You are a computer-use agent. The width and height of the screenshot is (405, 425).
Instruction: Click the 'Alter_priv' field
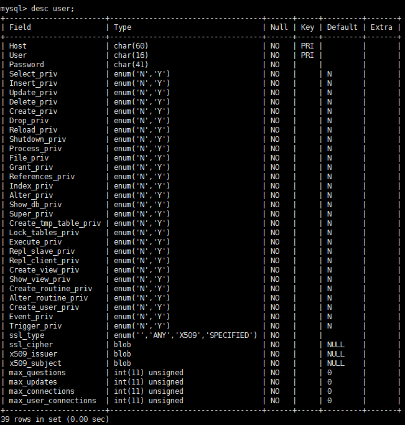31,195
